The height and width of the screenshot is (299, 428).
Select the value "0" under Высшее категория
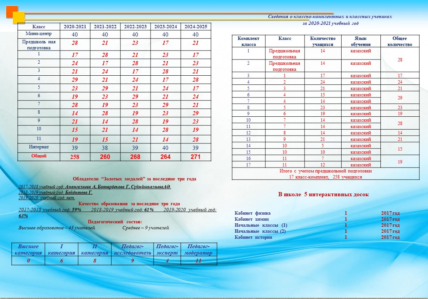(28, 261)
